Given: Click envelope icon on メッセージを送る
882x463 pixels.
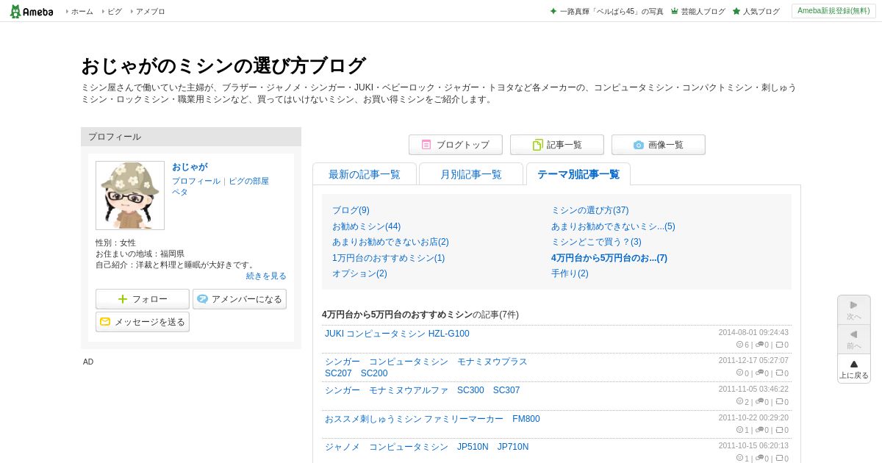Looking at the screenshot, I should point(105,322).
